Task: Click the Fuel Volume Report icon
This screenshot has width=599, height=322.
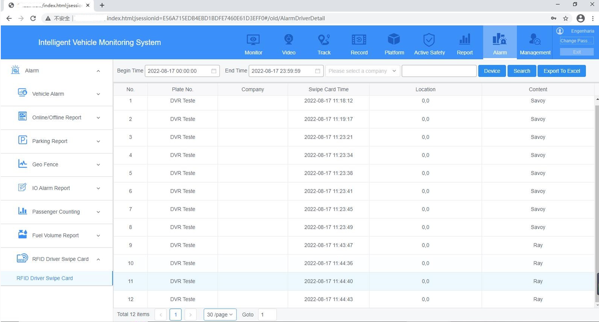Action: point(22,234)
